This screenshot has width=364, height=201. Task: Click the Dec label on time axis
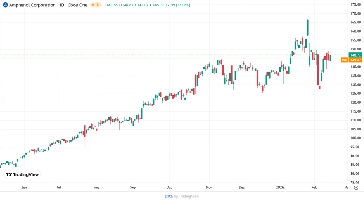pos(242,187)
